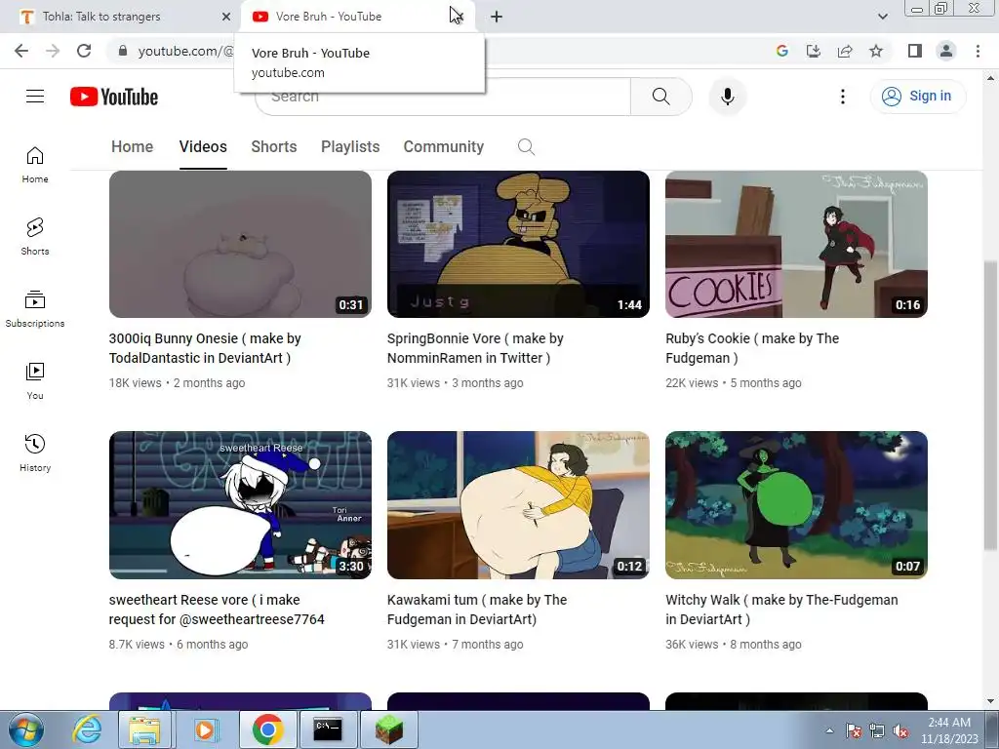The height and width of the screenshot is (749, 999).
Task: Open 3000iq Bunny Onesie video thumbnail
Action: click(240, 244)
